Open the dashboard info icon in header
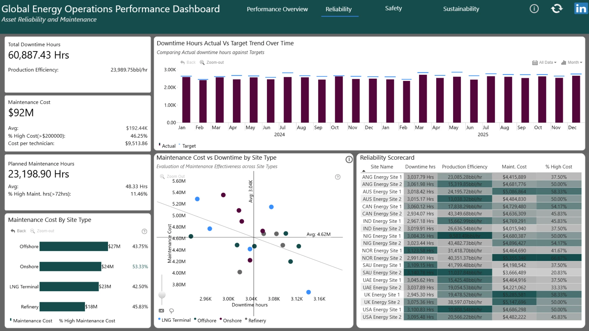 point(534,9)
